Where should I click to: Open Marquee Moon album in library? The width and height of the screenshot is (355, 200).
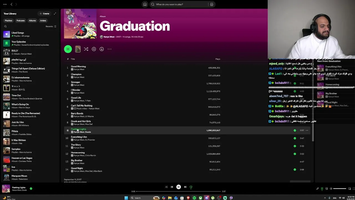tap(31, 177)
